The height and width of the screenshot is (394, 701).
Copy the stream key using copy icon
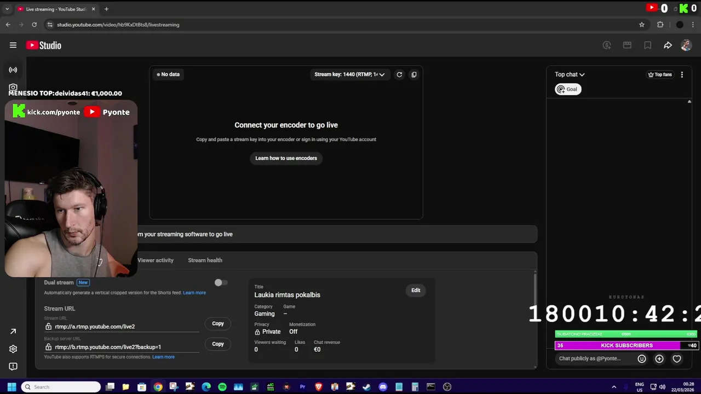(x=414, y=74)
